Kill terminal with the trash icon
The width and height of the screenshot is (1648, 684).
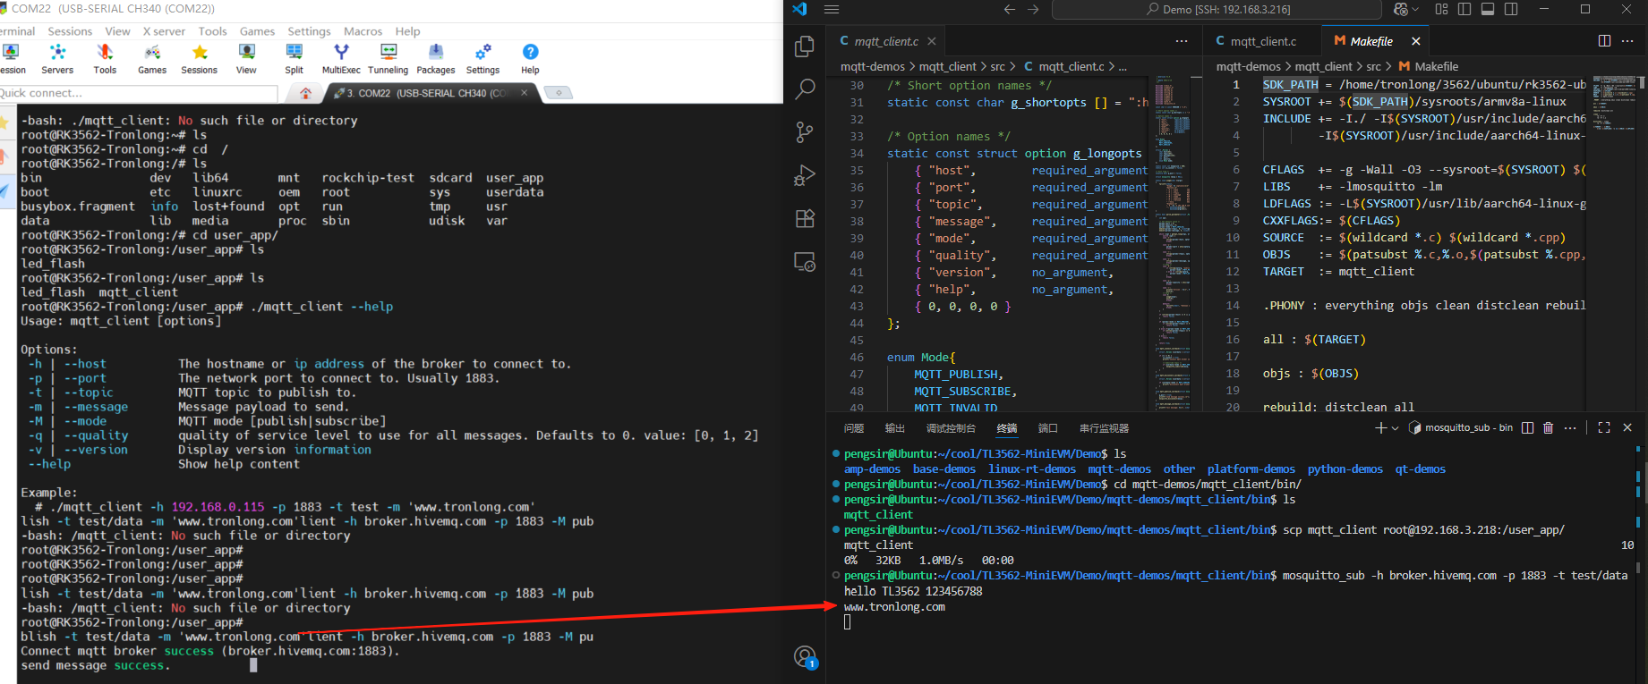click(1549, 428)
